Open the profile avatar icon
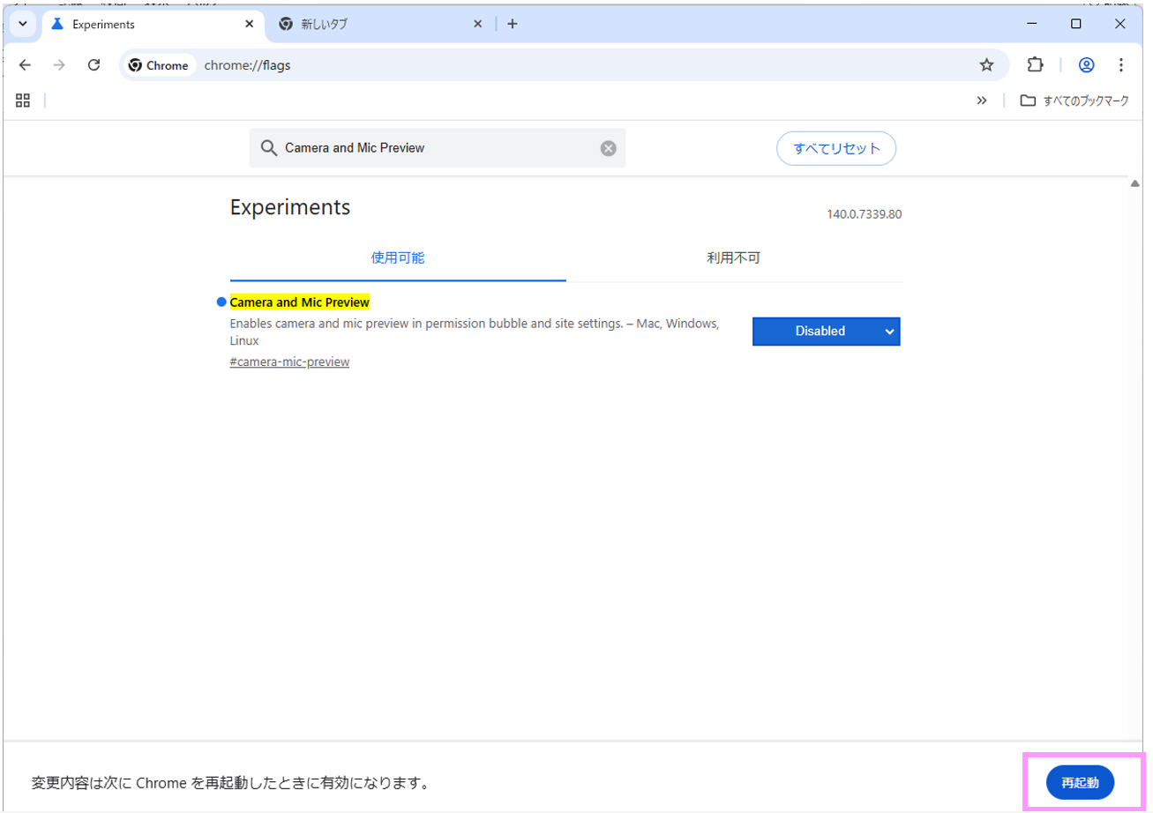This screenshot has height=813, width=1153. point(1086,64)
